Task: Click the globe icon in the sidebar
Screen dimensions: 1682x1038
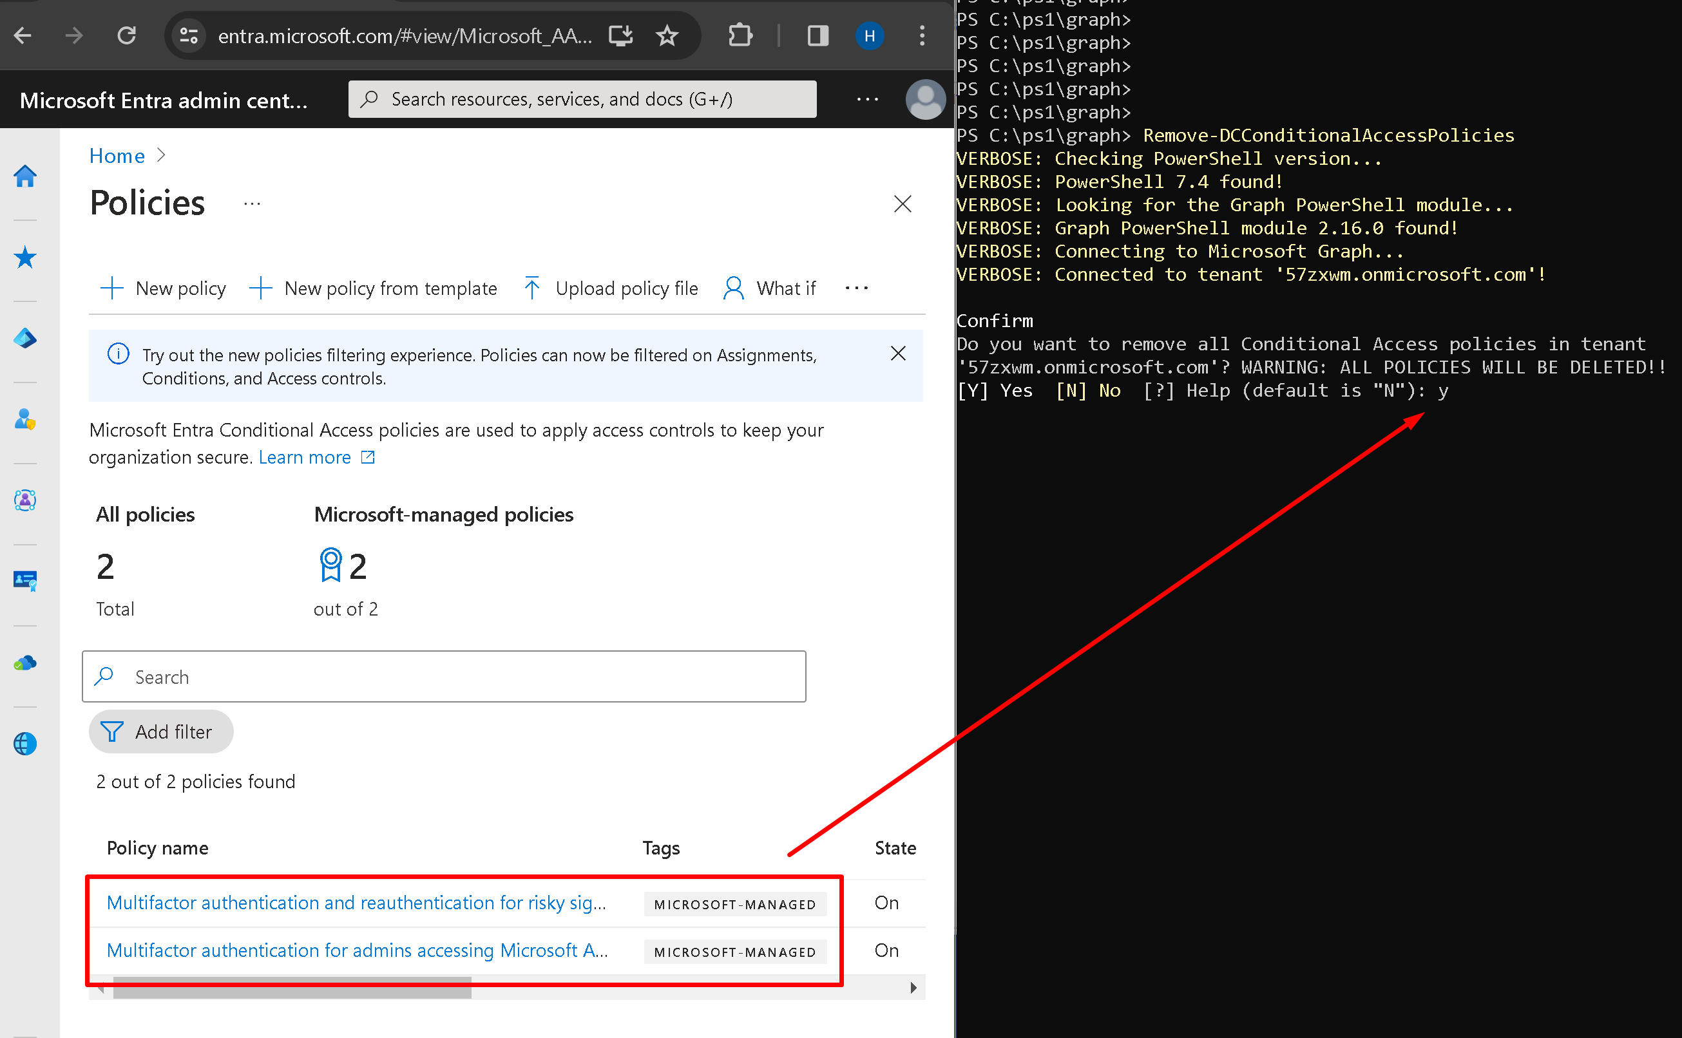Action: click(x=25, y=744)
